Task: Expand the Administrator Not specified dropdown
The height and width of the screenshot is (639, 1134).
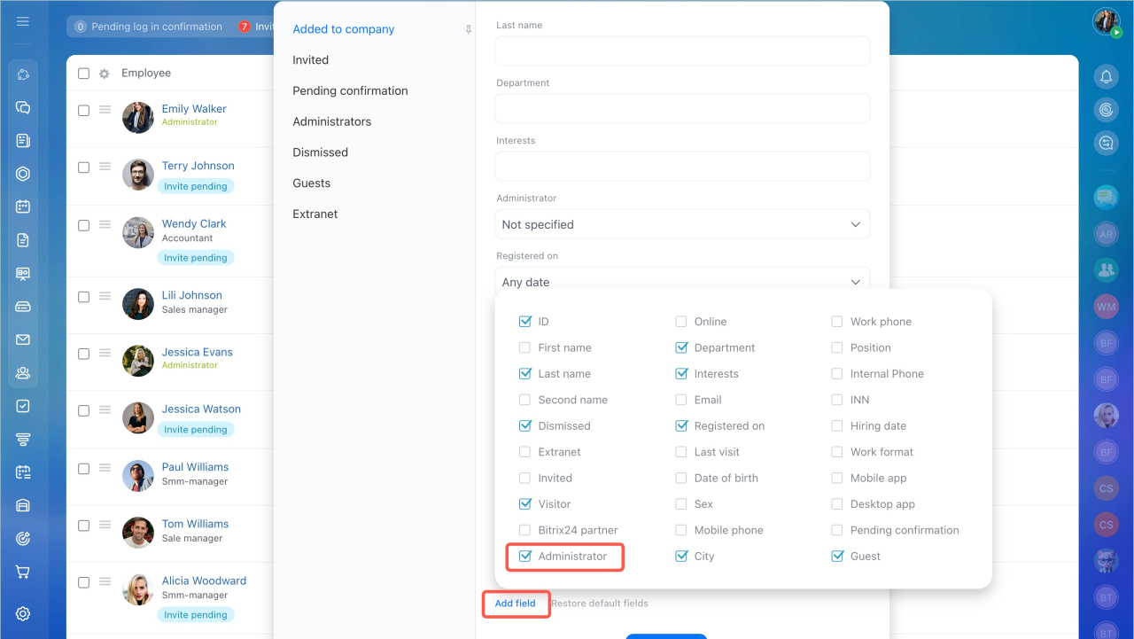Action: (x=682, y=224)
